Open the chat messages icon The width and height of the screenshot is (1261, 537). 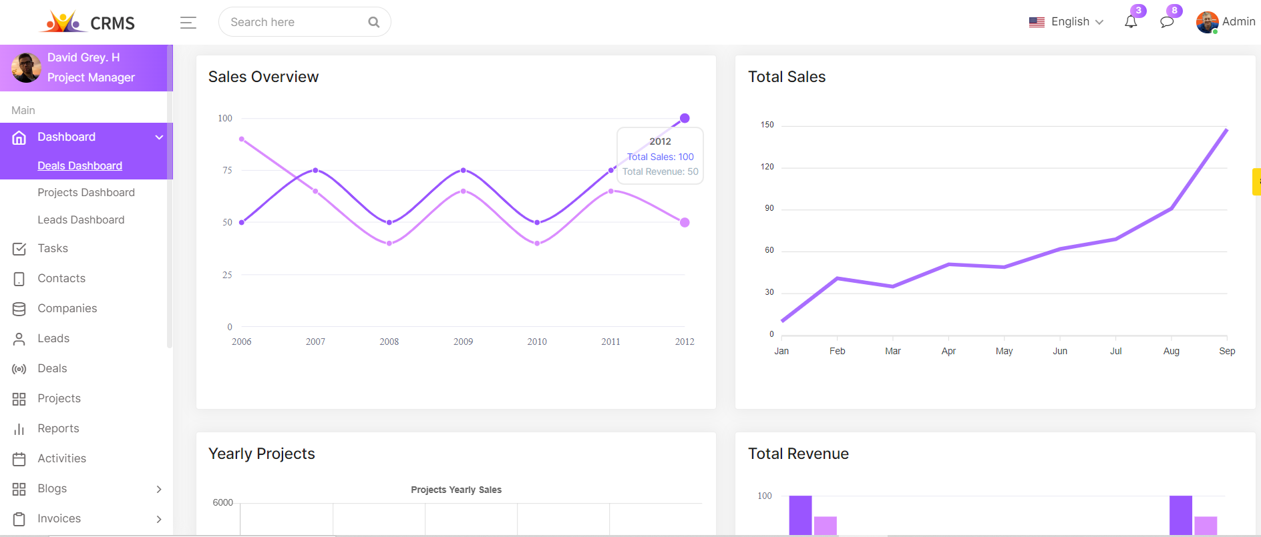pos(1166,22)
